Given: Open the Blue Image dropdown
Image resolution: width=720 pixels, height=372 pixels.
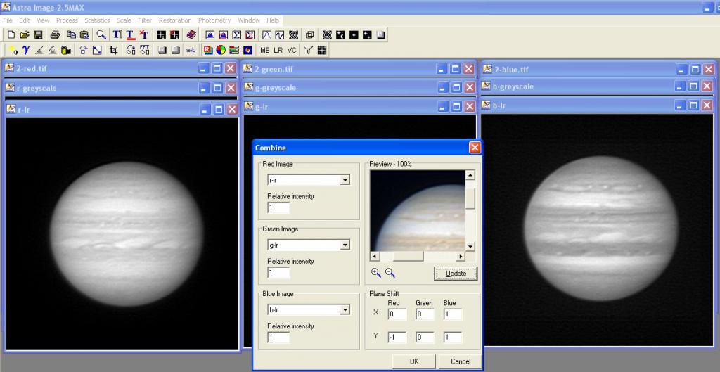Looking at the screenshot, I should point(345,310).
